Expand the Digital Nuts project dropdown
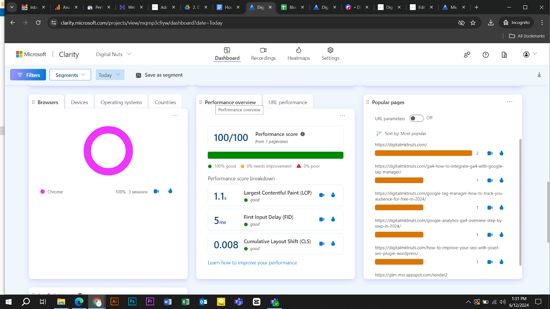This screenshot has width=550, height=309. [113, 54]
